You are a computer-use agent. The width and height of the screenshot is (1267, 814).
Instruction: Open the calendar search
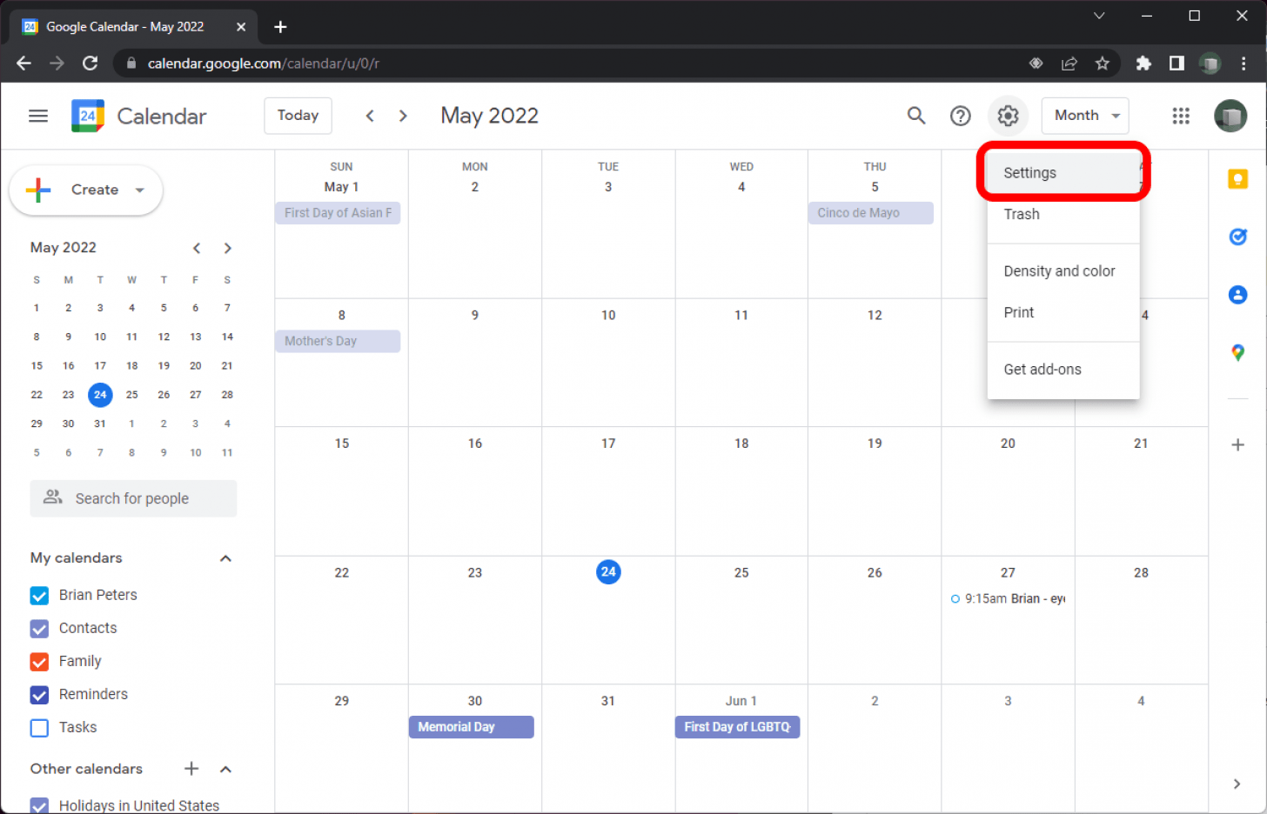[x=916, y=115]
